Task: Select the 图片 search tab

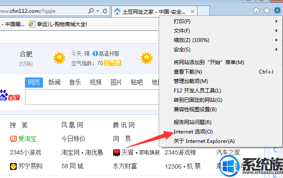Action: [x=116, y=83]
